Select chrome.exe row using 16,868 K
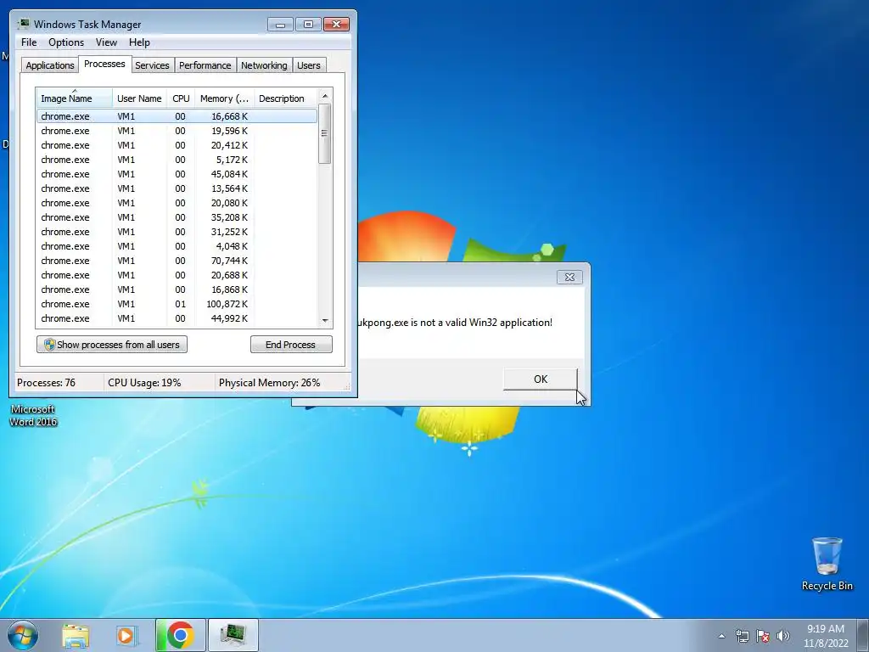This screenshot has height=652, width=869. (177, 289)
